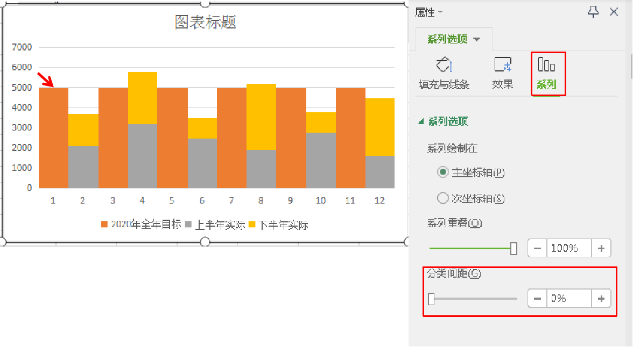This screenshot has height=347, width=633.
Task: Select the 2020年全年目标 legend entry
Action: 141,225
